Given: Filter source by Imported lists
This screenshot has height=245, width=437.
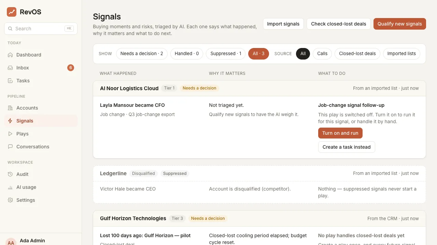Looking at the screenshot, I should pyautogui.click(x=401, y=53).
